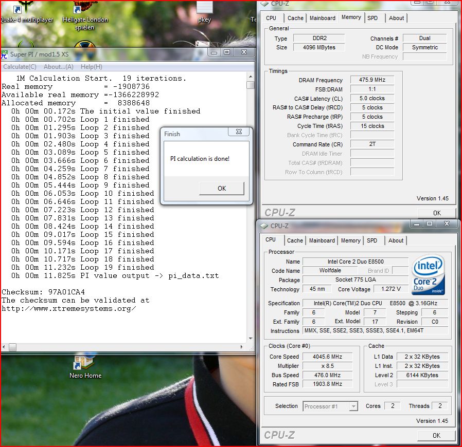Click the Instructions field MMX, SSE list
The image size is (462, 447).
(x=375, y=331)
